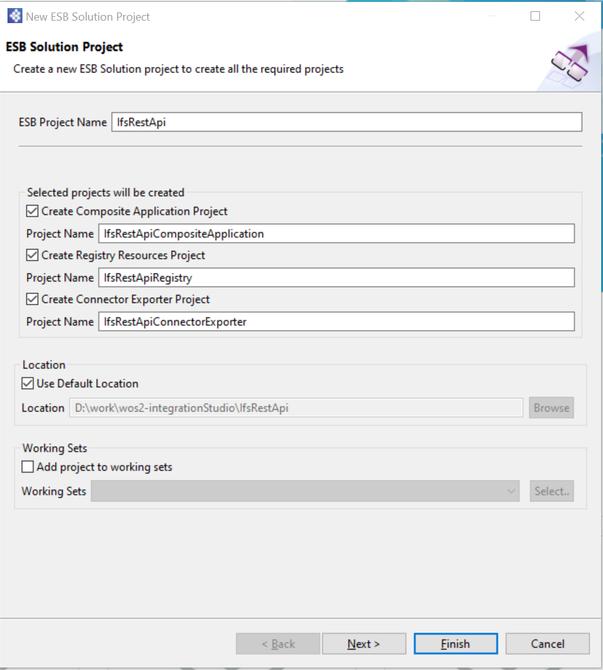Uncheck Use Default Location
The image size is (603, 670).
(x=27, y=383)
